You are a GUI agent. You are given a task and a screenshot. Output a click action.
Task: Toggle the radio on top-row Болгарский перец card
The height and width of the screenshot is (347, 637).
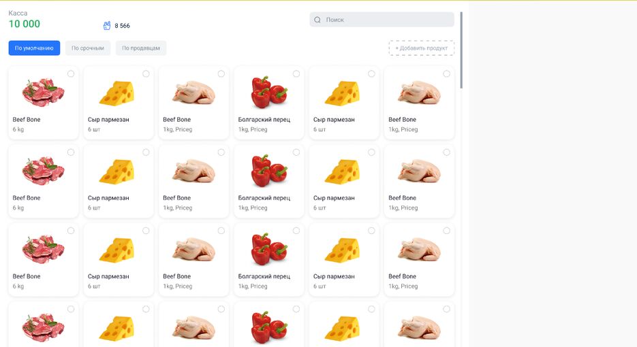point(296,73)
